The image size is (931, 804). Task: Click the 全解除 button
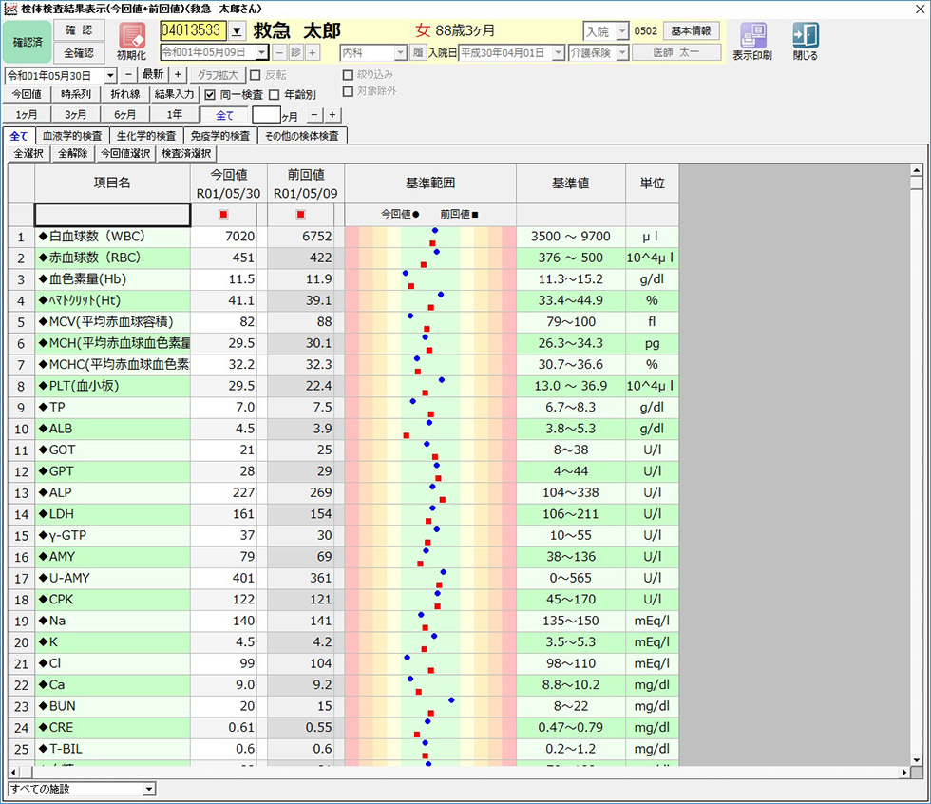pos(73,154)
